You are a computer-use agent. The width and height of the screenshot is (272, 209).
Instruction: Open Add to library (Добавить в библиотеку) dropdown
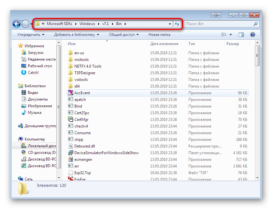77,35
